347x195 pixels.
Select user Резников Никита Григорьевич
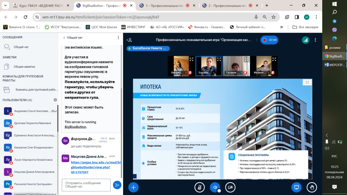point(30,184)
